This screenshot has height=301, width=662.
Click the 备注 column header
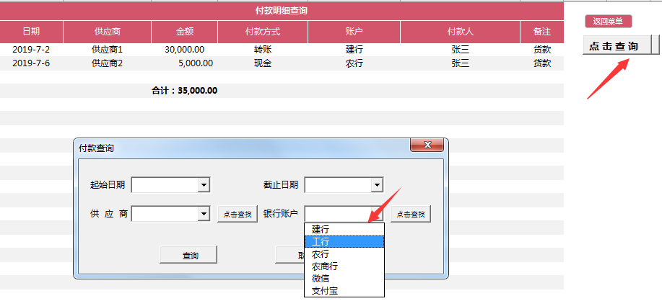tap(542, 32)
